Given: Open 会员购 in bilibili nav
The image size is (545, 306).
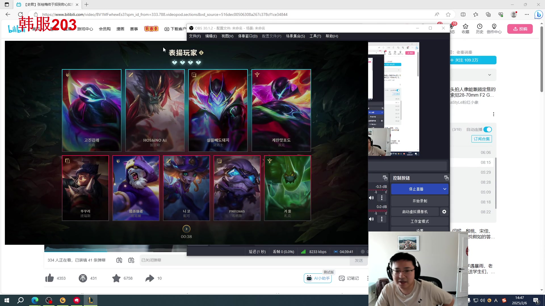Looking at the screenshot, I should tap(105, 29).
